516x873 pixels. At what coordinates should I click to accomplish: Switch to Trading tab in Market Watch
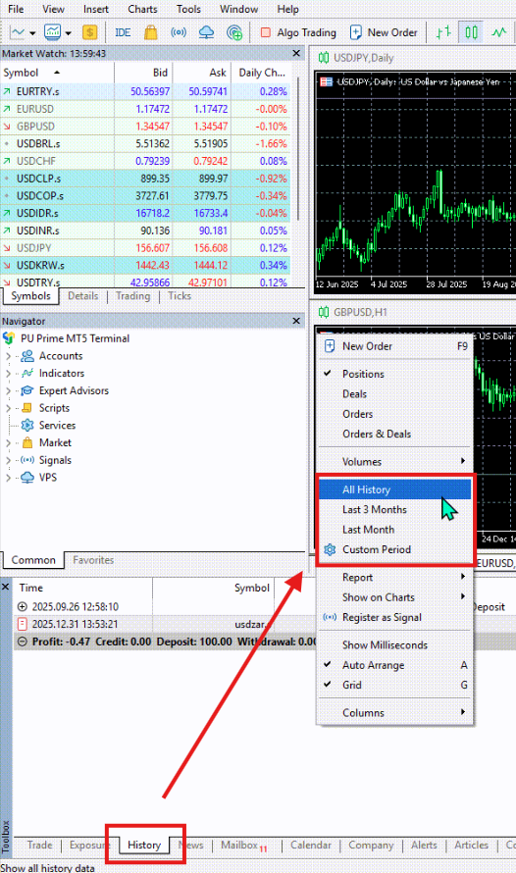click(133, 295)
